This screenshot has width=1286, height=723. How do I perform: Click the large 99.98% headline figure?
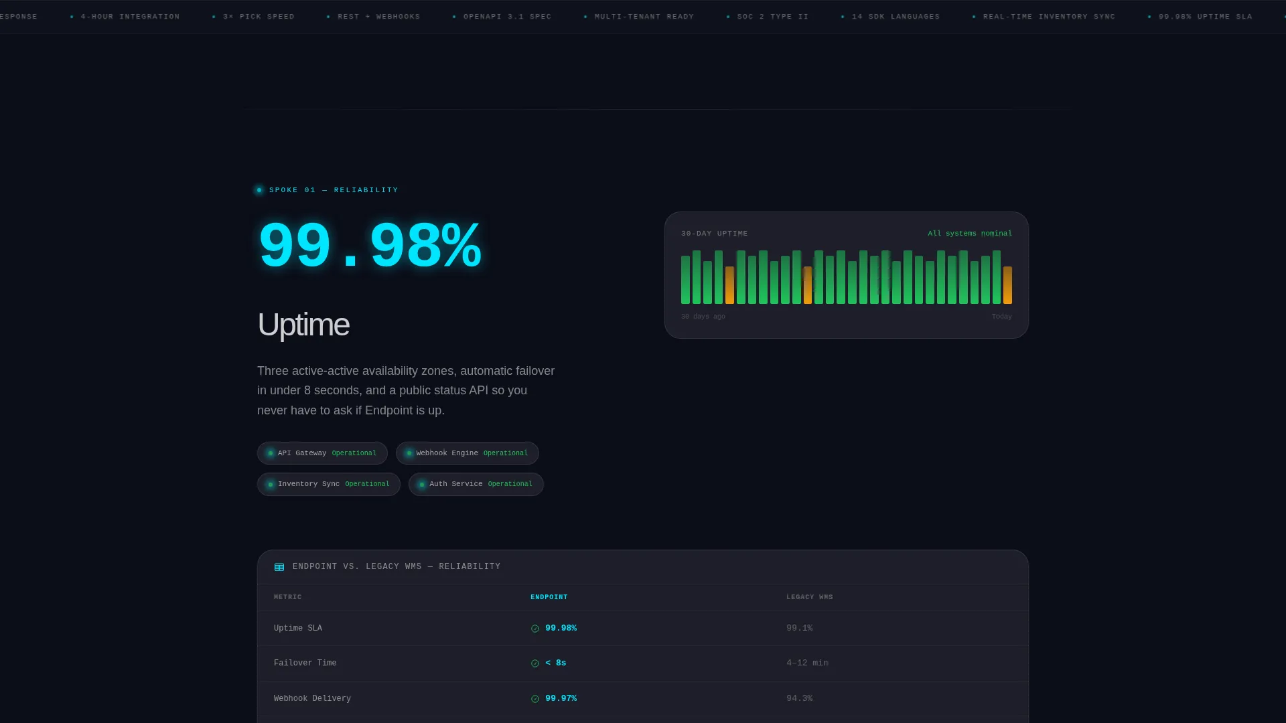tap(370, 246)
